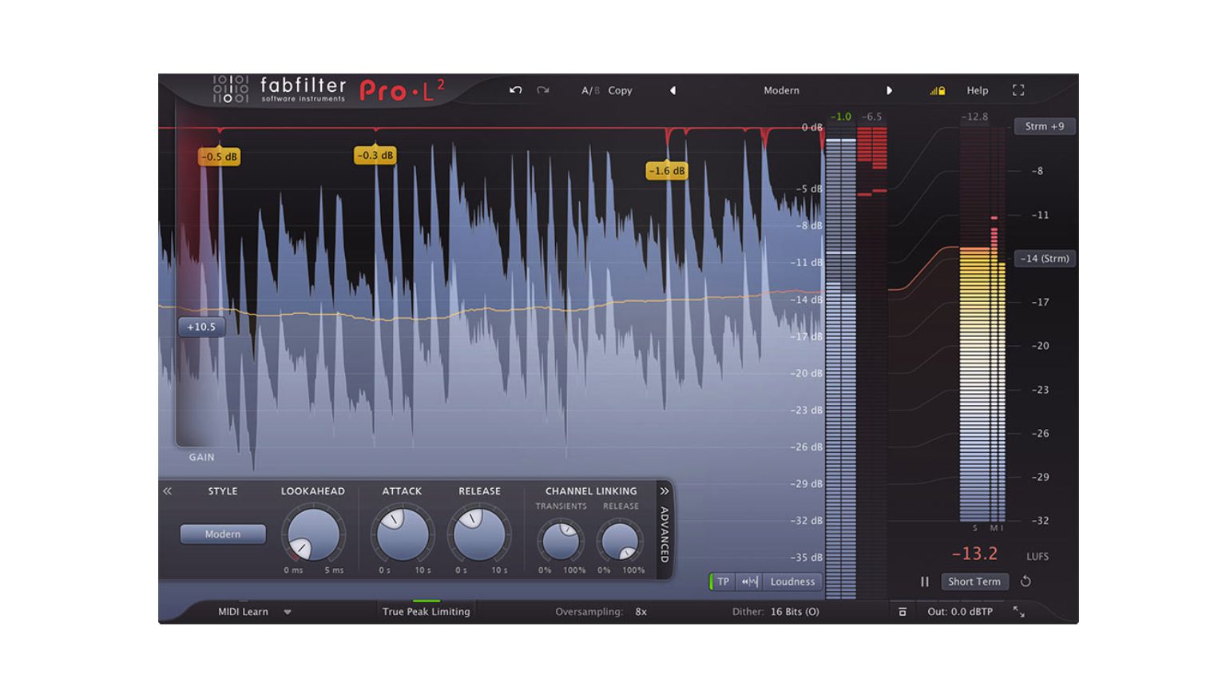Reset the loudness meter readings
This screenshot has height=679, width=1230.
(1026, 582)
